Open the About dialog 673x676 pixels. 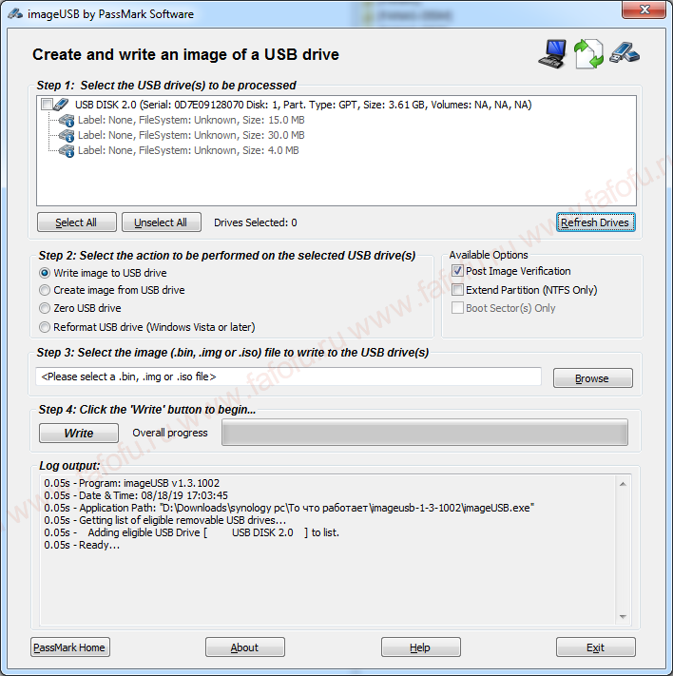(245, 647)
